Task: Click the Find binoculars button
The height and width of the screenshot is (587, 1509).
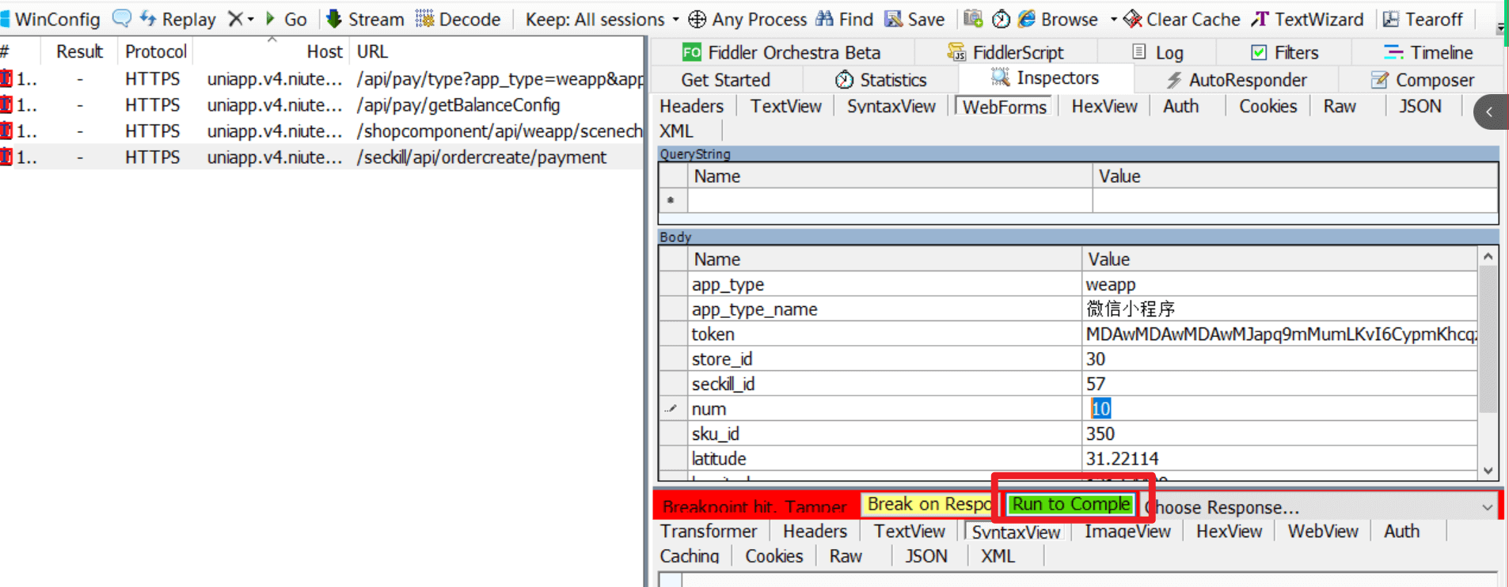Action: pos(844,19)
